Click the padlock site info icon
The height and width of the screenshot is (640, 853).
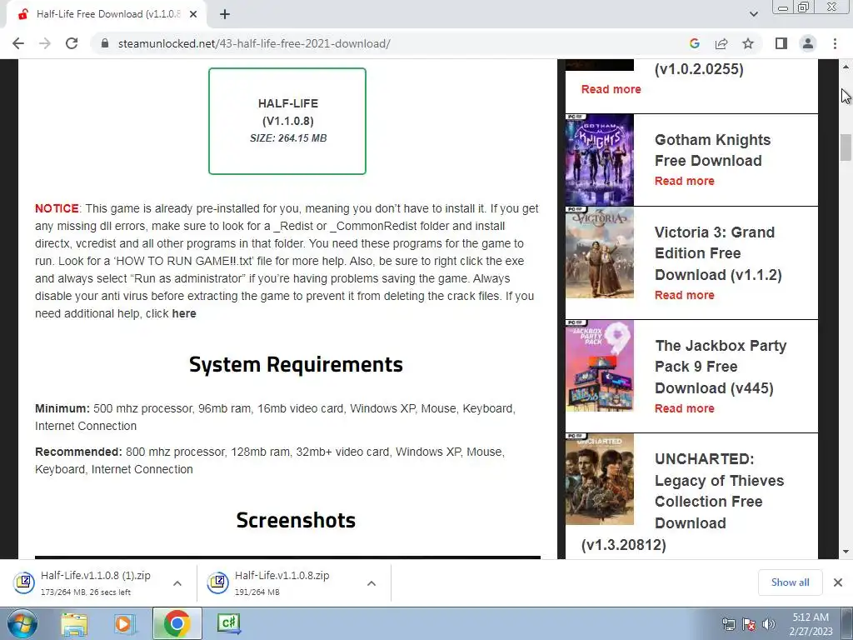pyautogui.click(x=105, y=43)
